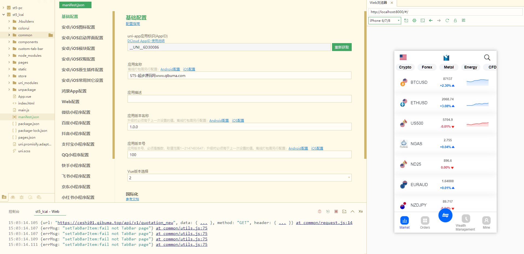Toggle the lock icon in browser toolbar
This screenshot has width=524, height=254.
coord(455,20)
